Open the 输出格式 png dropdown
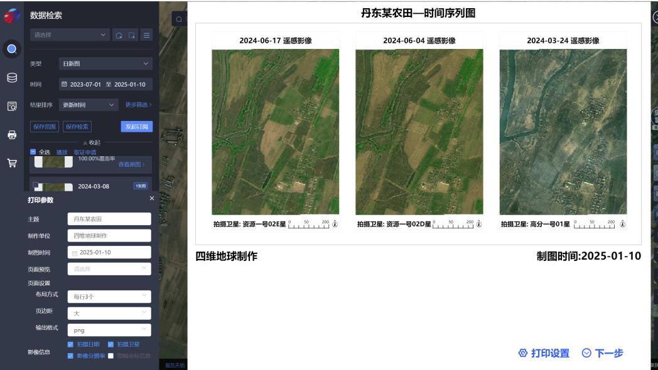658x370 pixels. click(x=108, y=329)
